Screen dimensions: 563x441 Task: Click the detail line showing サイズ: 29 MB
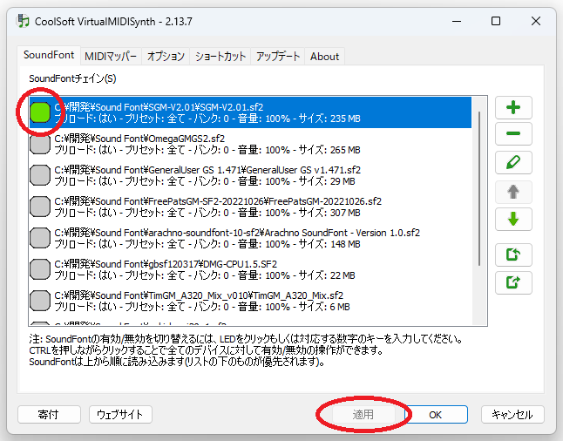pos(205,181)
